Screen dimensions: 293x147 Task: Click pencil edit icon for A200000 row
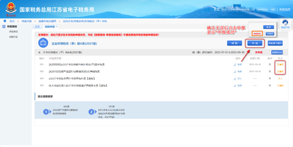tap(235, 64)
